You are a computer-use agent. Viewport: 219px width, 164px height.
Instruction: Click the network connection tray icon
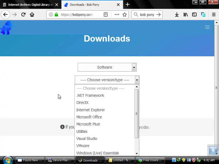tap(189, 160)
